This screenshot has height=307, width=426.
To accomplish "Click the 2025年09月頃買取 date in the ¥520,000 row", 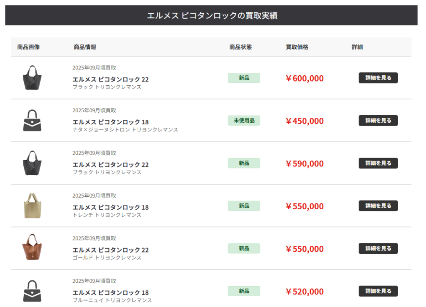I will coord(94,281).
